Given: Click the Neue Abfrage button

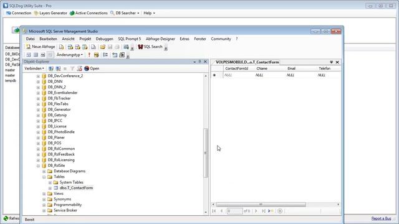Looking at the screenshot, I should click(41, 47).
